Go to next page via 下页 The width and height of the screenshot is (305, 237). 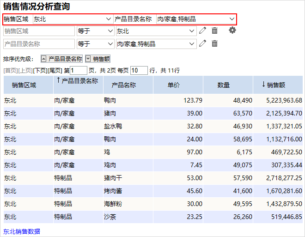click(40, 70)
